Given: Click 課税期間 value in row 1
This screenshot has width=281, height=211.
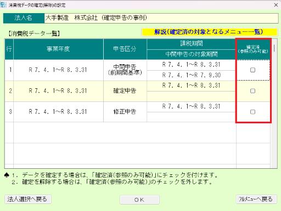Looking at the screenshot, I should pyautogui.click(x=192, y=65).
